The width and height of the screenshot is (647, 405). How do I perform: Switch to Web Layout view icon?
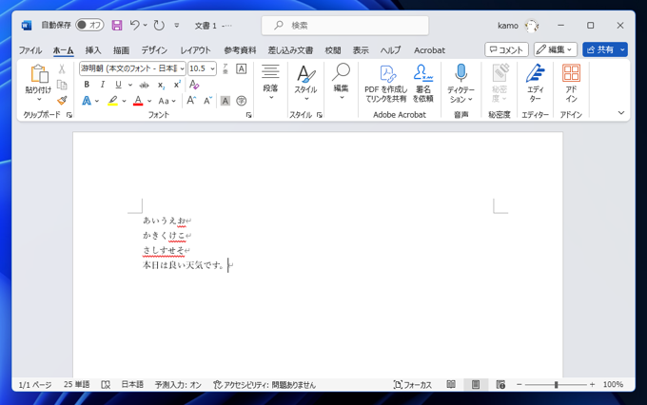(500, 385)
